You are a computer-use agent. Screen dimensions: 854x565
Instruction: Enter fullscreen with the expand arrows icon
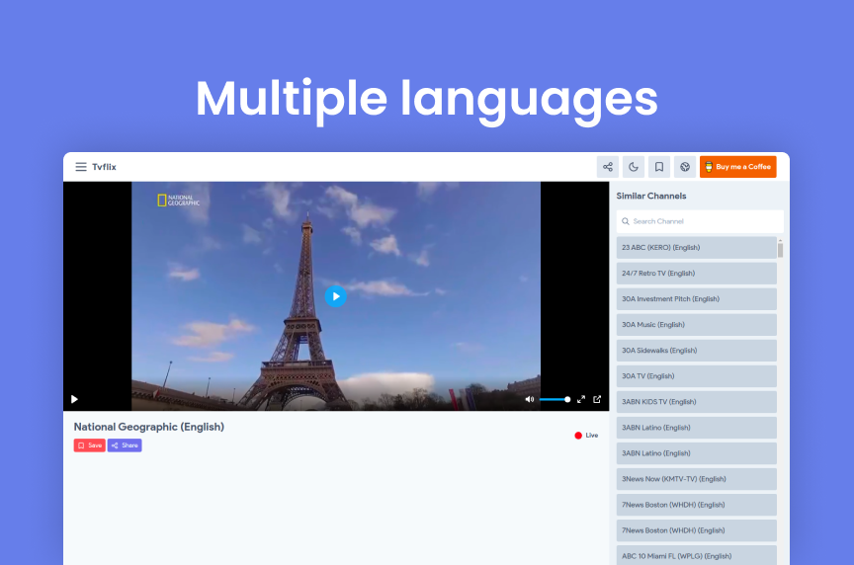[581, 399]
